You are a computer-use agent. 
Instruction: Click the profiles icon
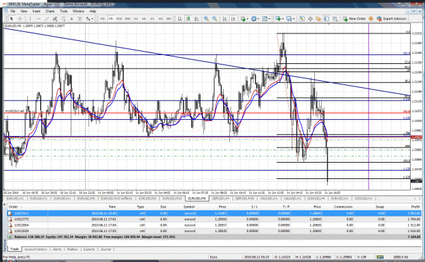(289, 19)
